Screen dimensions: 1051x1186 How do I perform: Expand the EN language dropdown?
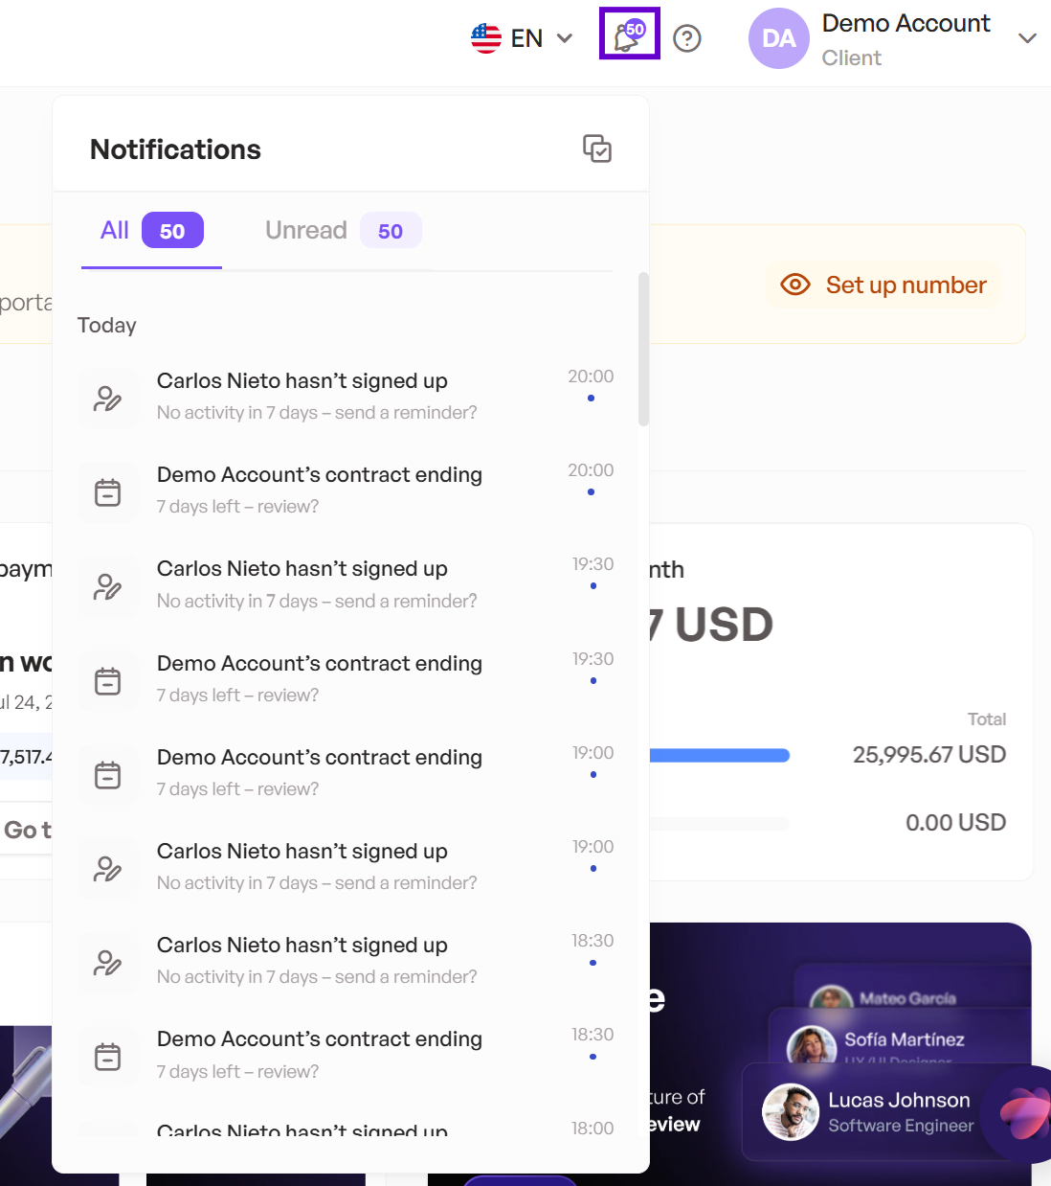pos(565,38)
